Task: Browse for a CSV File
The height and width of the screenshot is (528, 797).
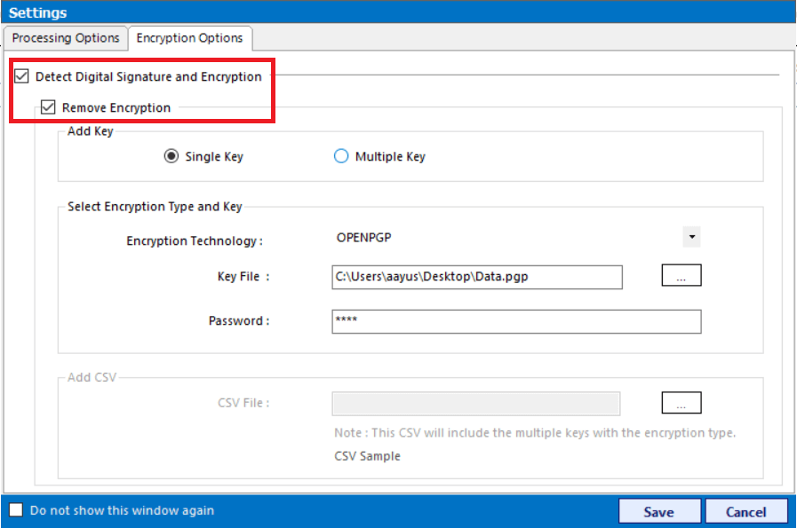Action: pos(681,403)
